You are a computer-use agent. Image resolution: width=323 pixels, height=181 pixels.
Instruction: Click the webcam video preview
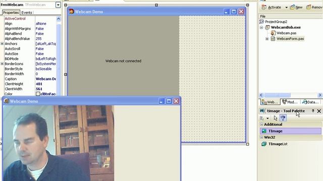(59, 143)
